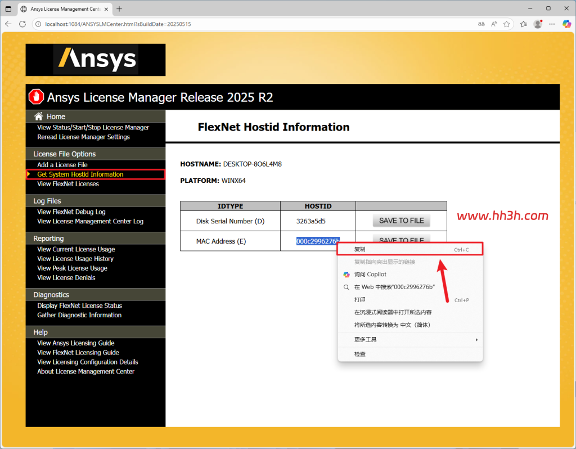Open View Current License Usage
This screenshot has height=449, width=576.
[76, 249]
